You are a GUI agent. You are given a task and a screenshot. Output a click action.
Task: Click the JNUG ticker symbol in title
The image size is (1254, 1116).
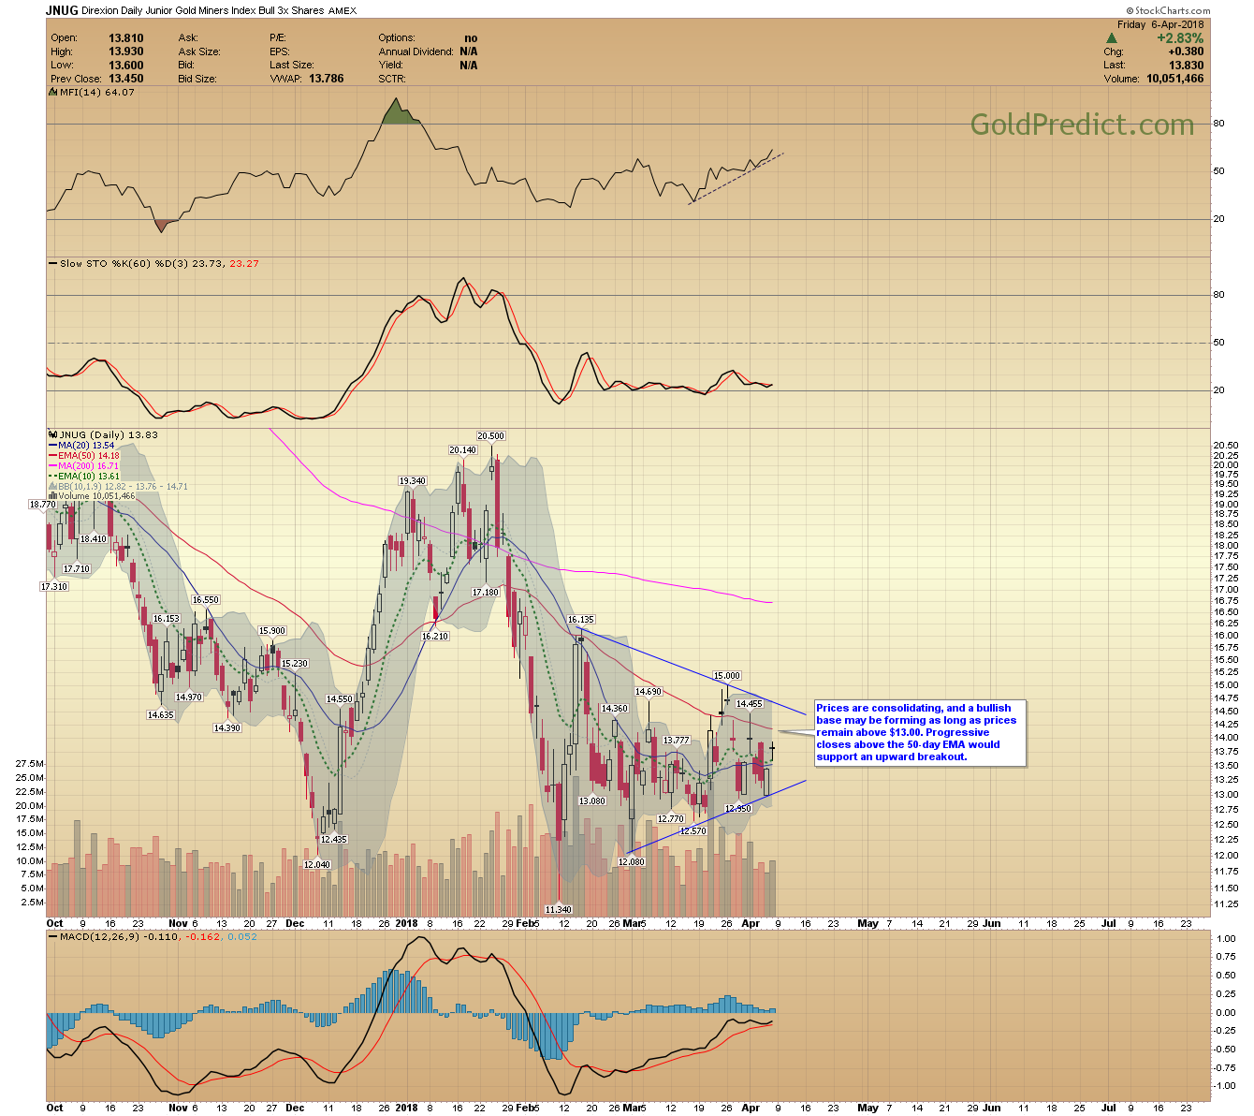pyautogui.click(x=62, y=10)
